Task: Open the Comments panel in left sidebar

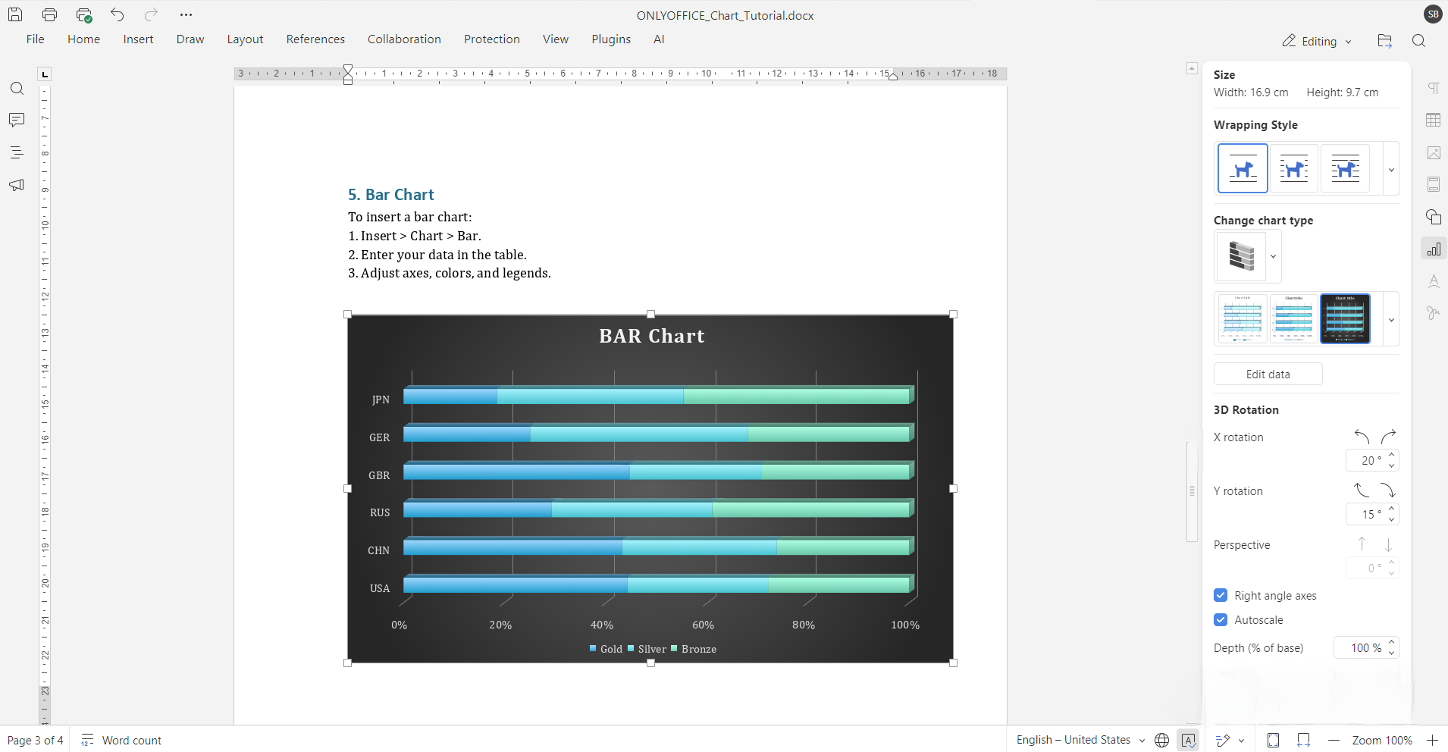Action: [x=17, y=121]
